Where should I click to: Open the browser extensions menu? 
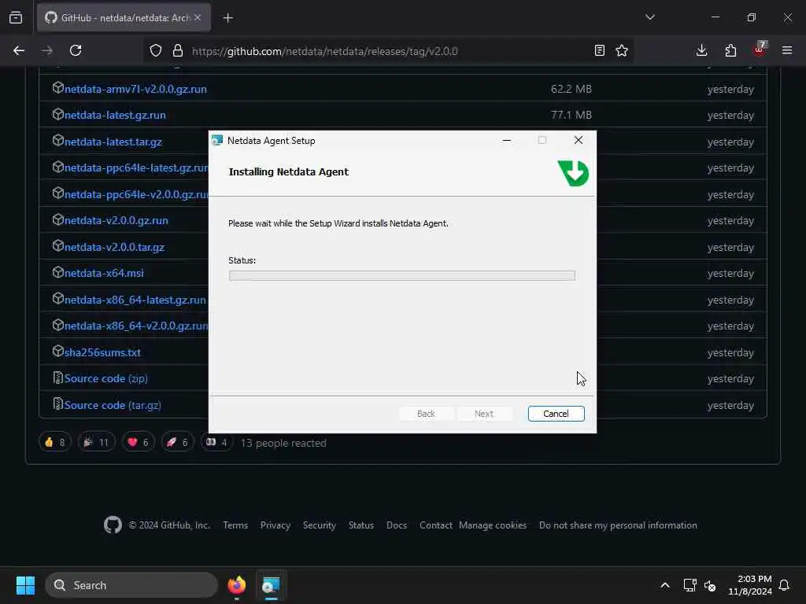click(730, 51)
